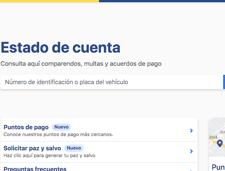This screenshot has width=225, height=171.
Task: Open the Puntos de pago option
Action: pos(26,127)
